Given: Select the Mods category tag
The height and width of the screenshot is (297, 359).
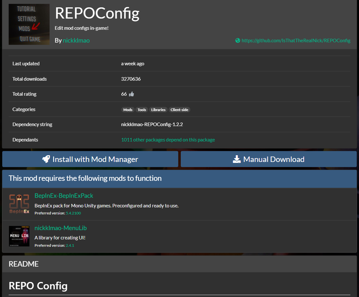Looking at the screenshot, I should coord(128,110).
